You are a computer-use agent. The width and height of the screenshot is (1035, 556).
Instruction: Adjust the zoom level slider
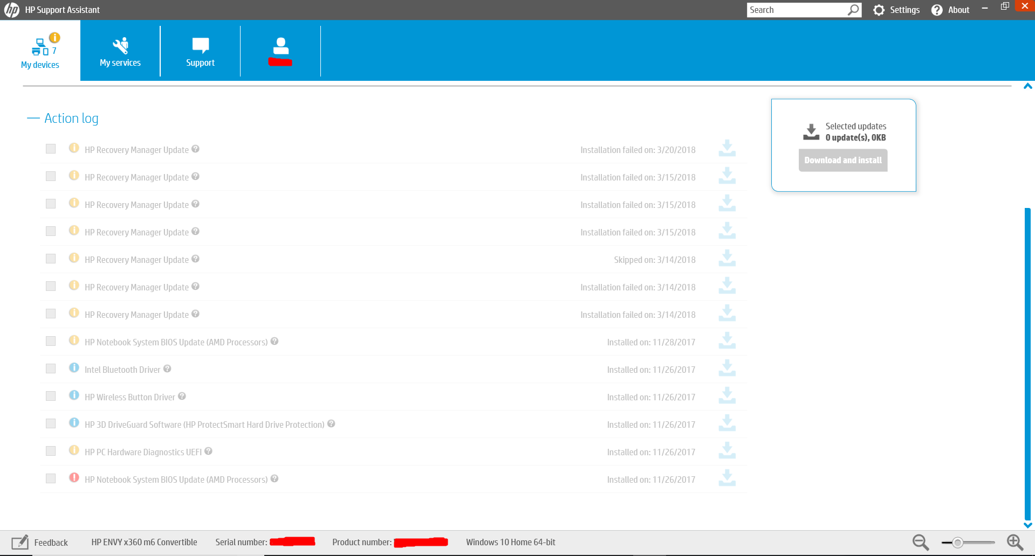click(958, 543)
